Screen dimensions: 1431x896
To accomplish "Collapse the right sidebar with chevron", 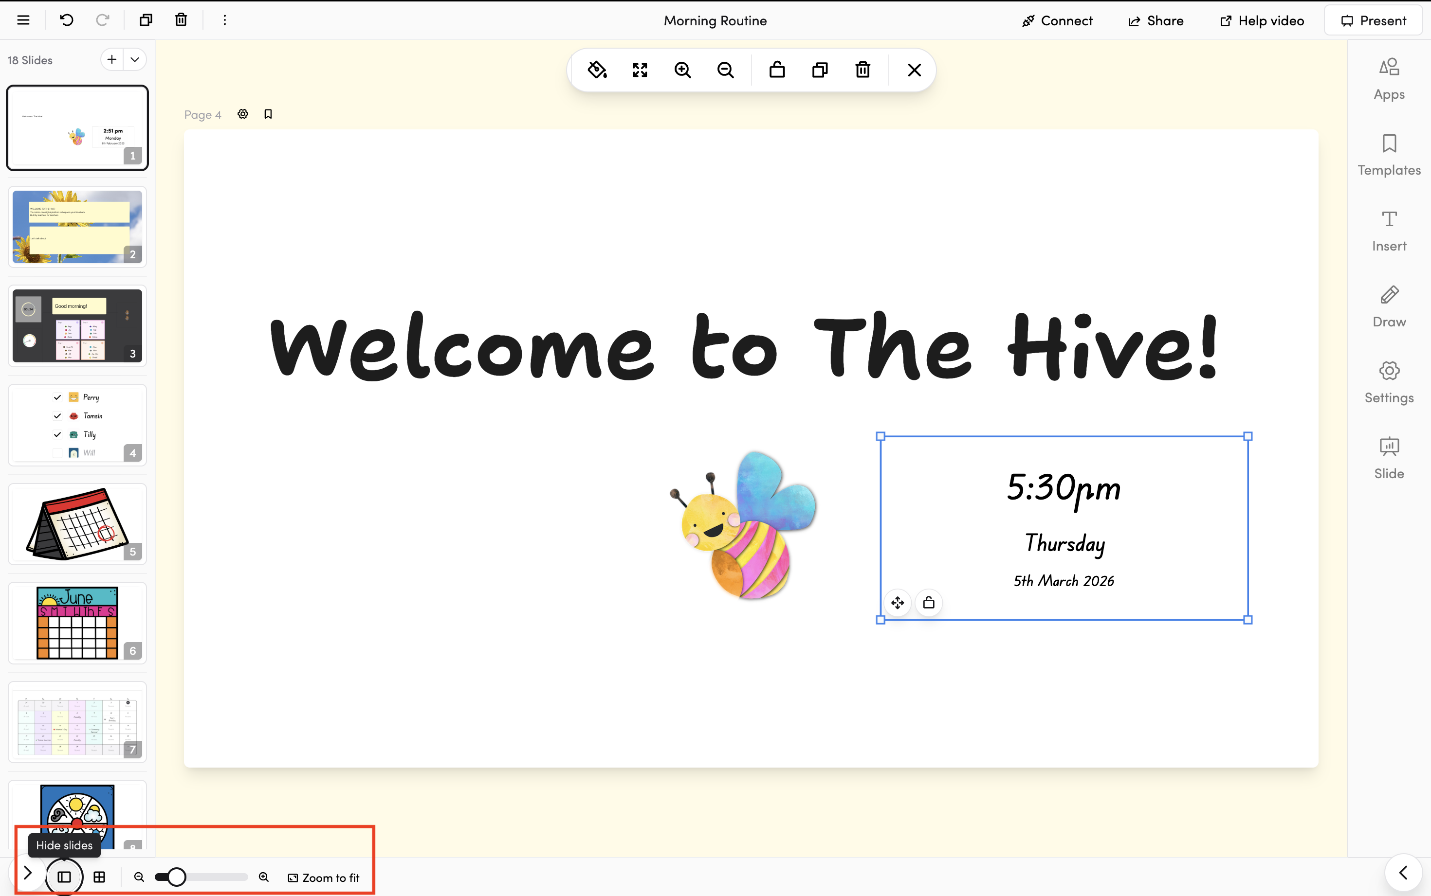I will (x=1403, y=872).
